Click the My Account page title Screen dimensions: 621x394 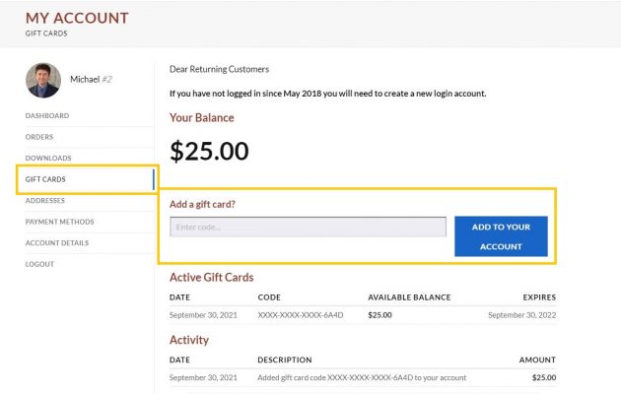tap(77, 18)
